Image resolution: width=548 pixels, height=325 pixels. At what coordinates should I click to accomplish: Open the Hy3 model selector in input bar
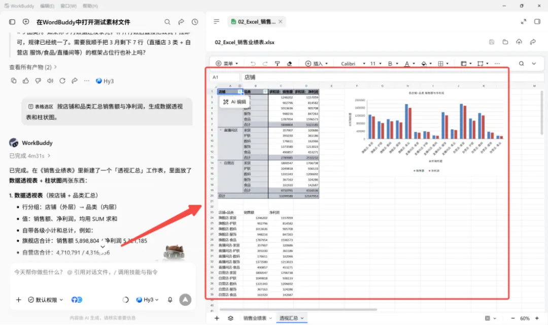pyautogui.click(x=147, y=300)
